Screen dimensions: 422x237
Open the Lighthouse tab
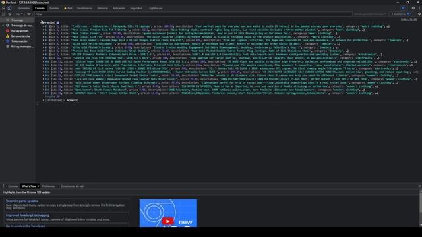pyautogui.click(x=156, y=8)
